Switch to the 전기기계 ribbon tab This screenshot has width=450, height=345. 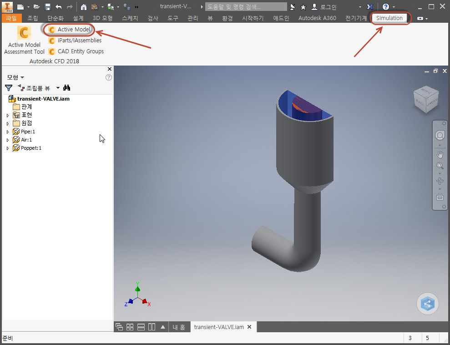[356, 18]
